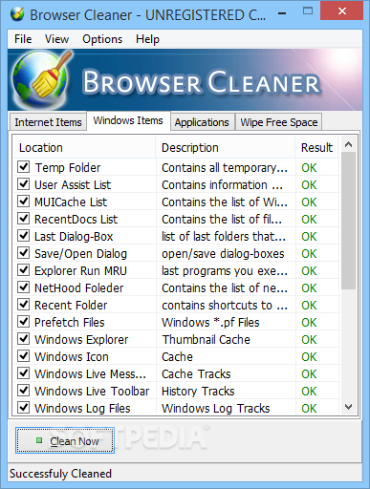Disable the Windows Live Toolbar checkbox
370x489 pixels.
click(x=24, y=391)
